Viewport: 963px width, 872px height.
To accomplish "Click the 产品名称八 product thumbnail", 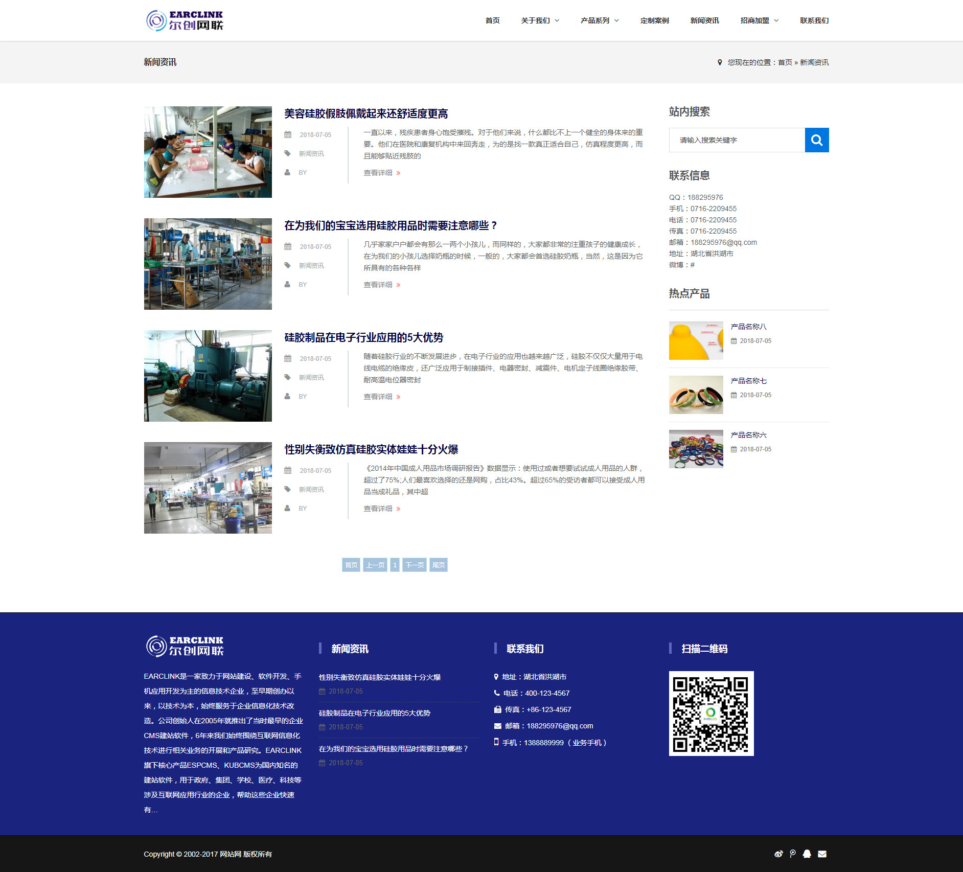I will click(696, 340).
